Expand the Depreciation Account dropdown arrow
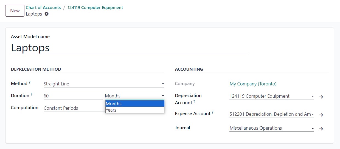Viewport: 340px width, 149px height. pos(313,96)
